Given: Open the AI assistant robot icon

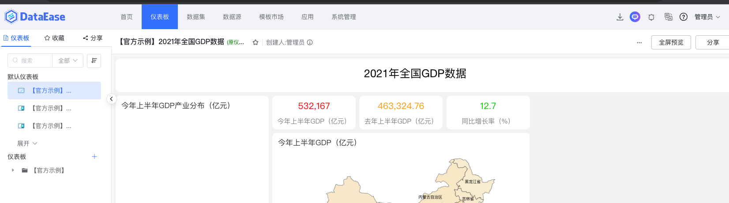Looking at the screenshot, I should 635,17.
